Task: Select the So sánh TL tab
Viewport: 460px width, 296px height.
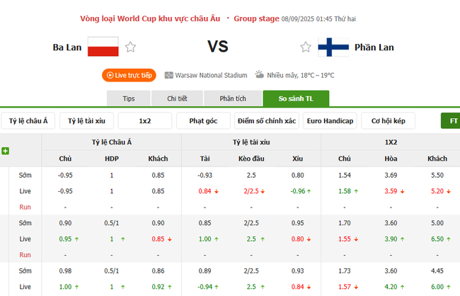Action: (x=295, y=98)
